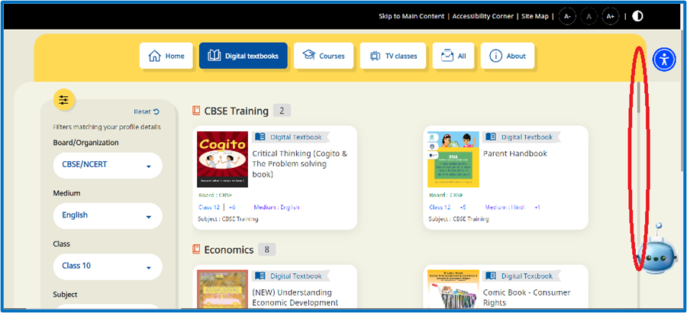Toggle the high contrast mode icon

[x=638, y=16]
